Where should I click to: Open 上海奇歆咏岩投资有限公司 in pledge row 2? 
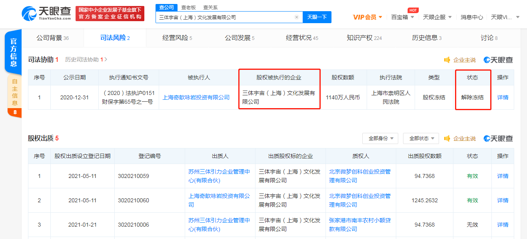219,200
